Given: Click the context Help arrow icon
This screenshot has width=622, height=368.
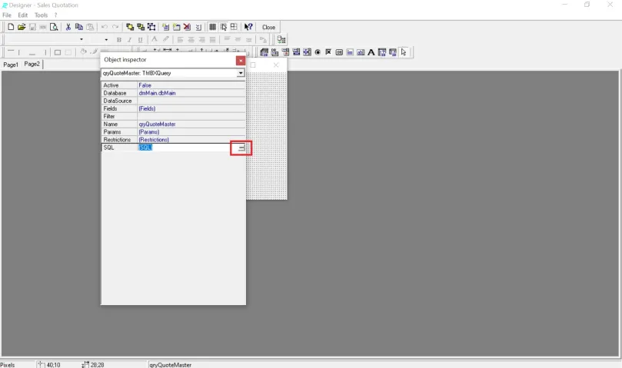Looking at the screenshot, I should 248,27.
